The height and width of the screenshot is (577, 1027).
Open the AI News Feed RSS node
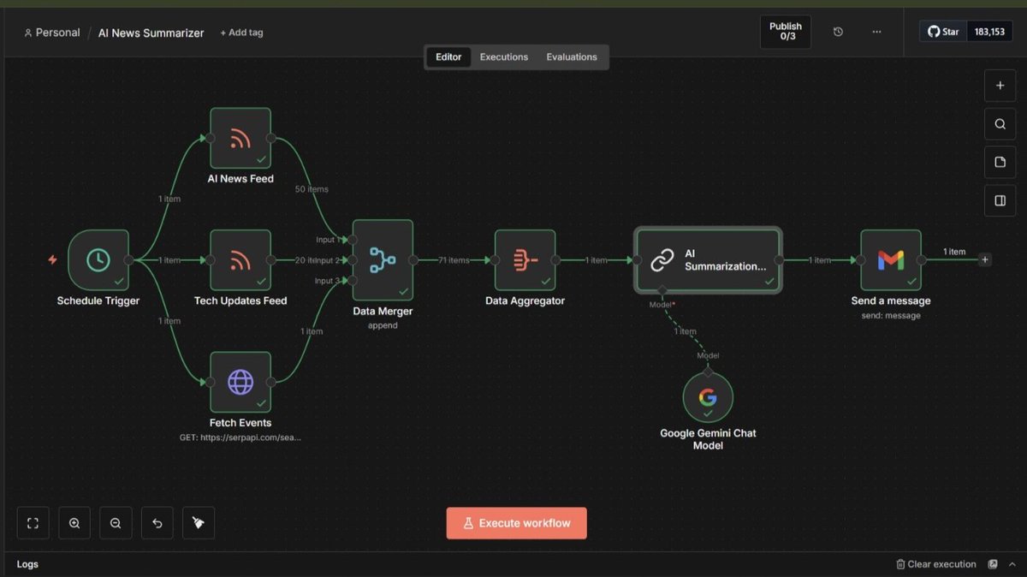click(240, 138)
